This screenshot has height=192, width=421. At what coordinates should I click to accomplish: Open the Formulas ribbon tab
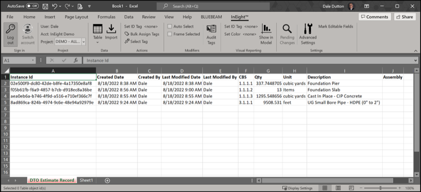tap(106, 17)
